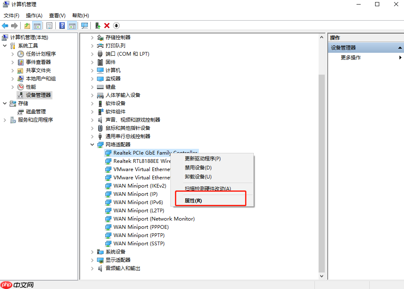Toggle the show/hide action pane icon
The width and height of the screenshot is (404, 289).
click(x=72, y=26)
